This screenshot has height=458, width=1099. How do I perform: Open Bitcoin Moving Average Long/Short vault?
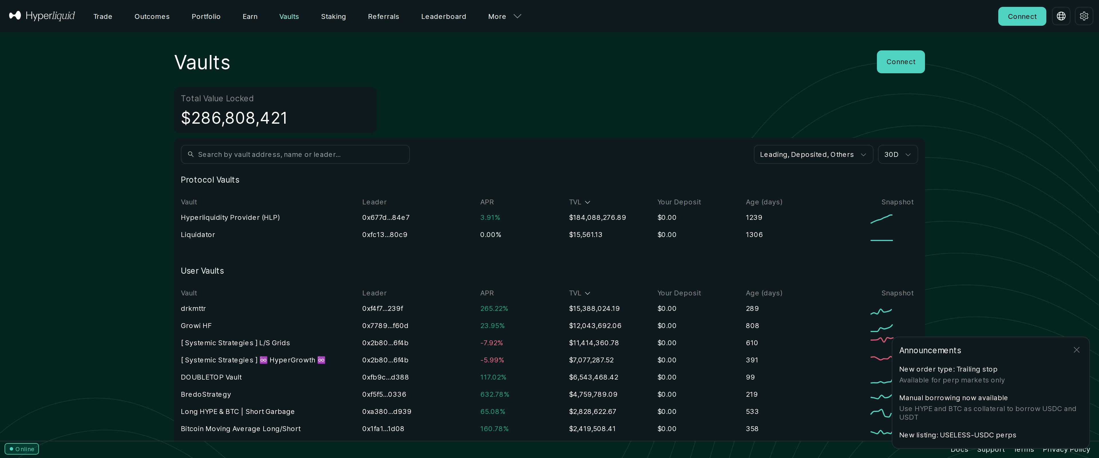point(241,429)
